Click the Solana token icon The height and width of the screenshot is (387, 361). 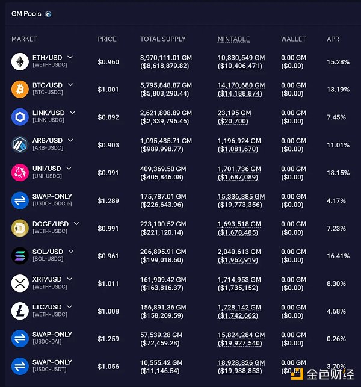[x=20, y=255]
